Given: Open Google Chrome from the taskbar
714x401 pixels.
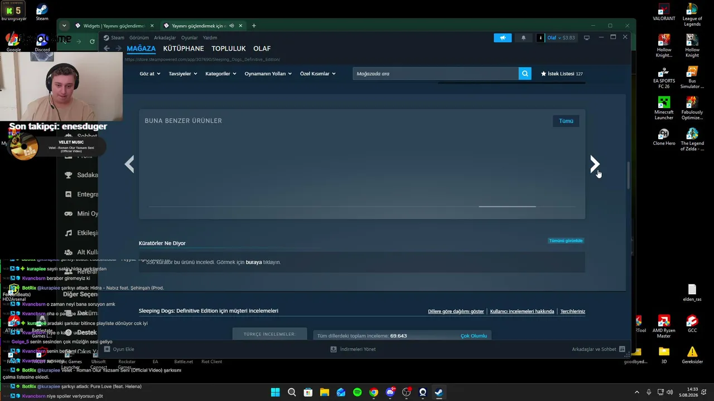Looking at the screenshot, I should [x=374, y=392].
